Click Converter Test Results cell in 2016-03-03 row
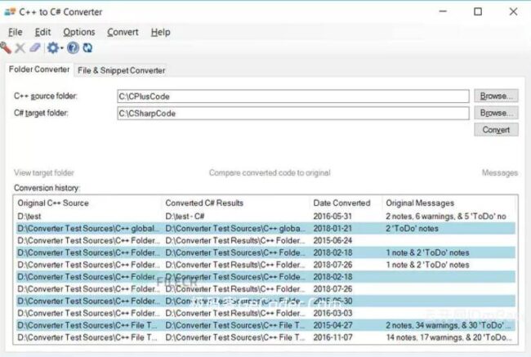 coord(235,313)
